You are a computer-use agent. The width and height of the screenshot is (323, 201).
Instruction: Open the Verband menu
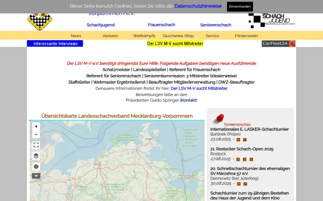tap(110, 36)
